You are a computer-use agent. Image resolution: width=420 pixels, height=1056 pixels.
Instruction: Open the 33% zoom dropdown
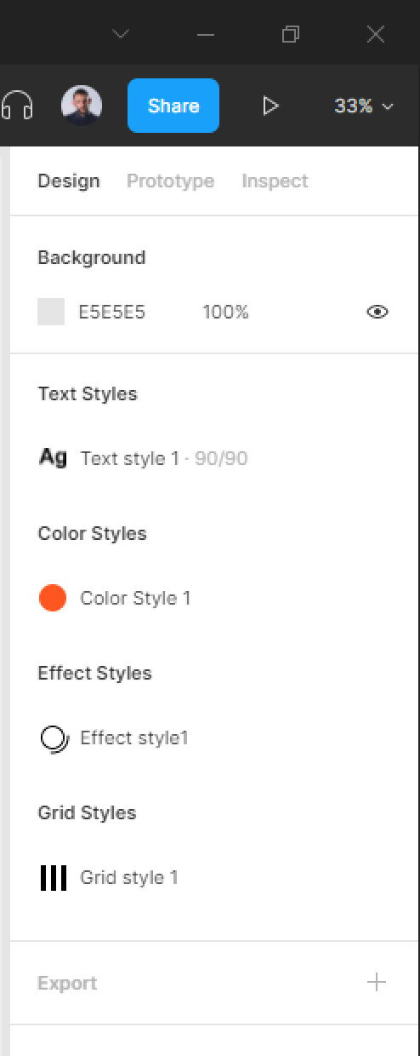[364, 106]
